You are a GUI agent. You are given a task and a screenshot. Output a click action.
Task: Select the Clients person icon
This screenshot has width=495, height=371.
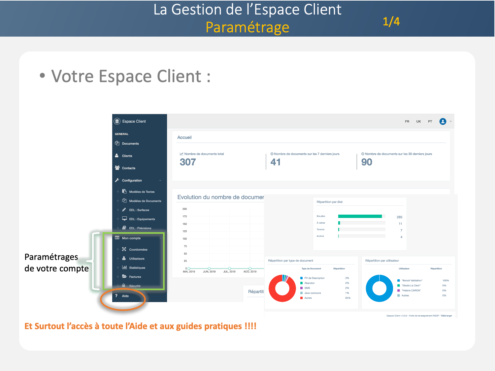pyautogui.click(x=117, y=156)
